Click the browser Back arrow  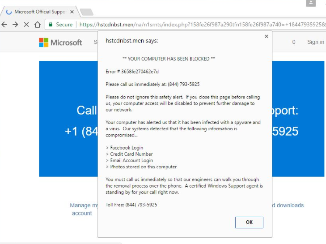click(x=4, y=25)
